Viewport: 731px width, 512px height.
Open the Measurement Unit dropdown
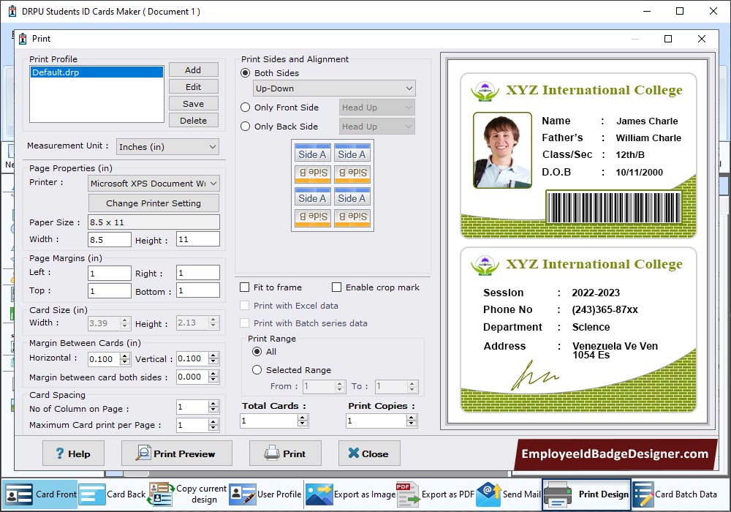[167, 147]
